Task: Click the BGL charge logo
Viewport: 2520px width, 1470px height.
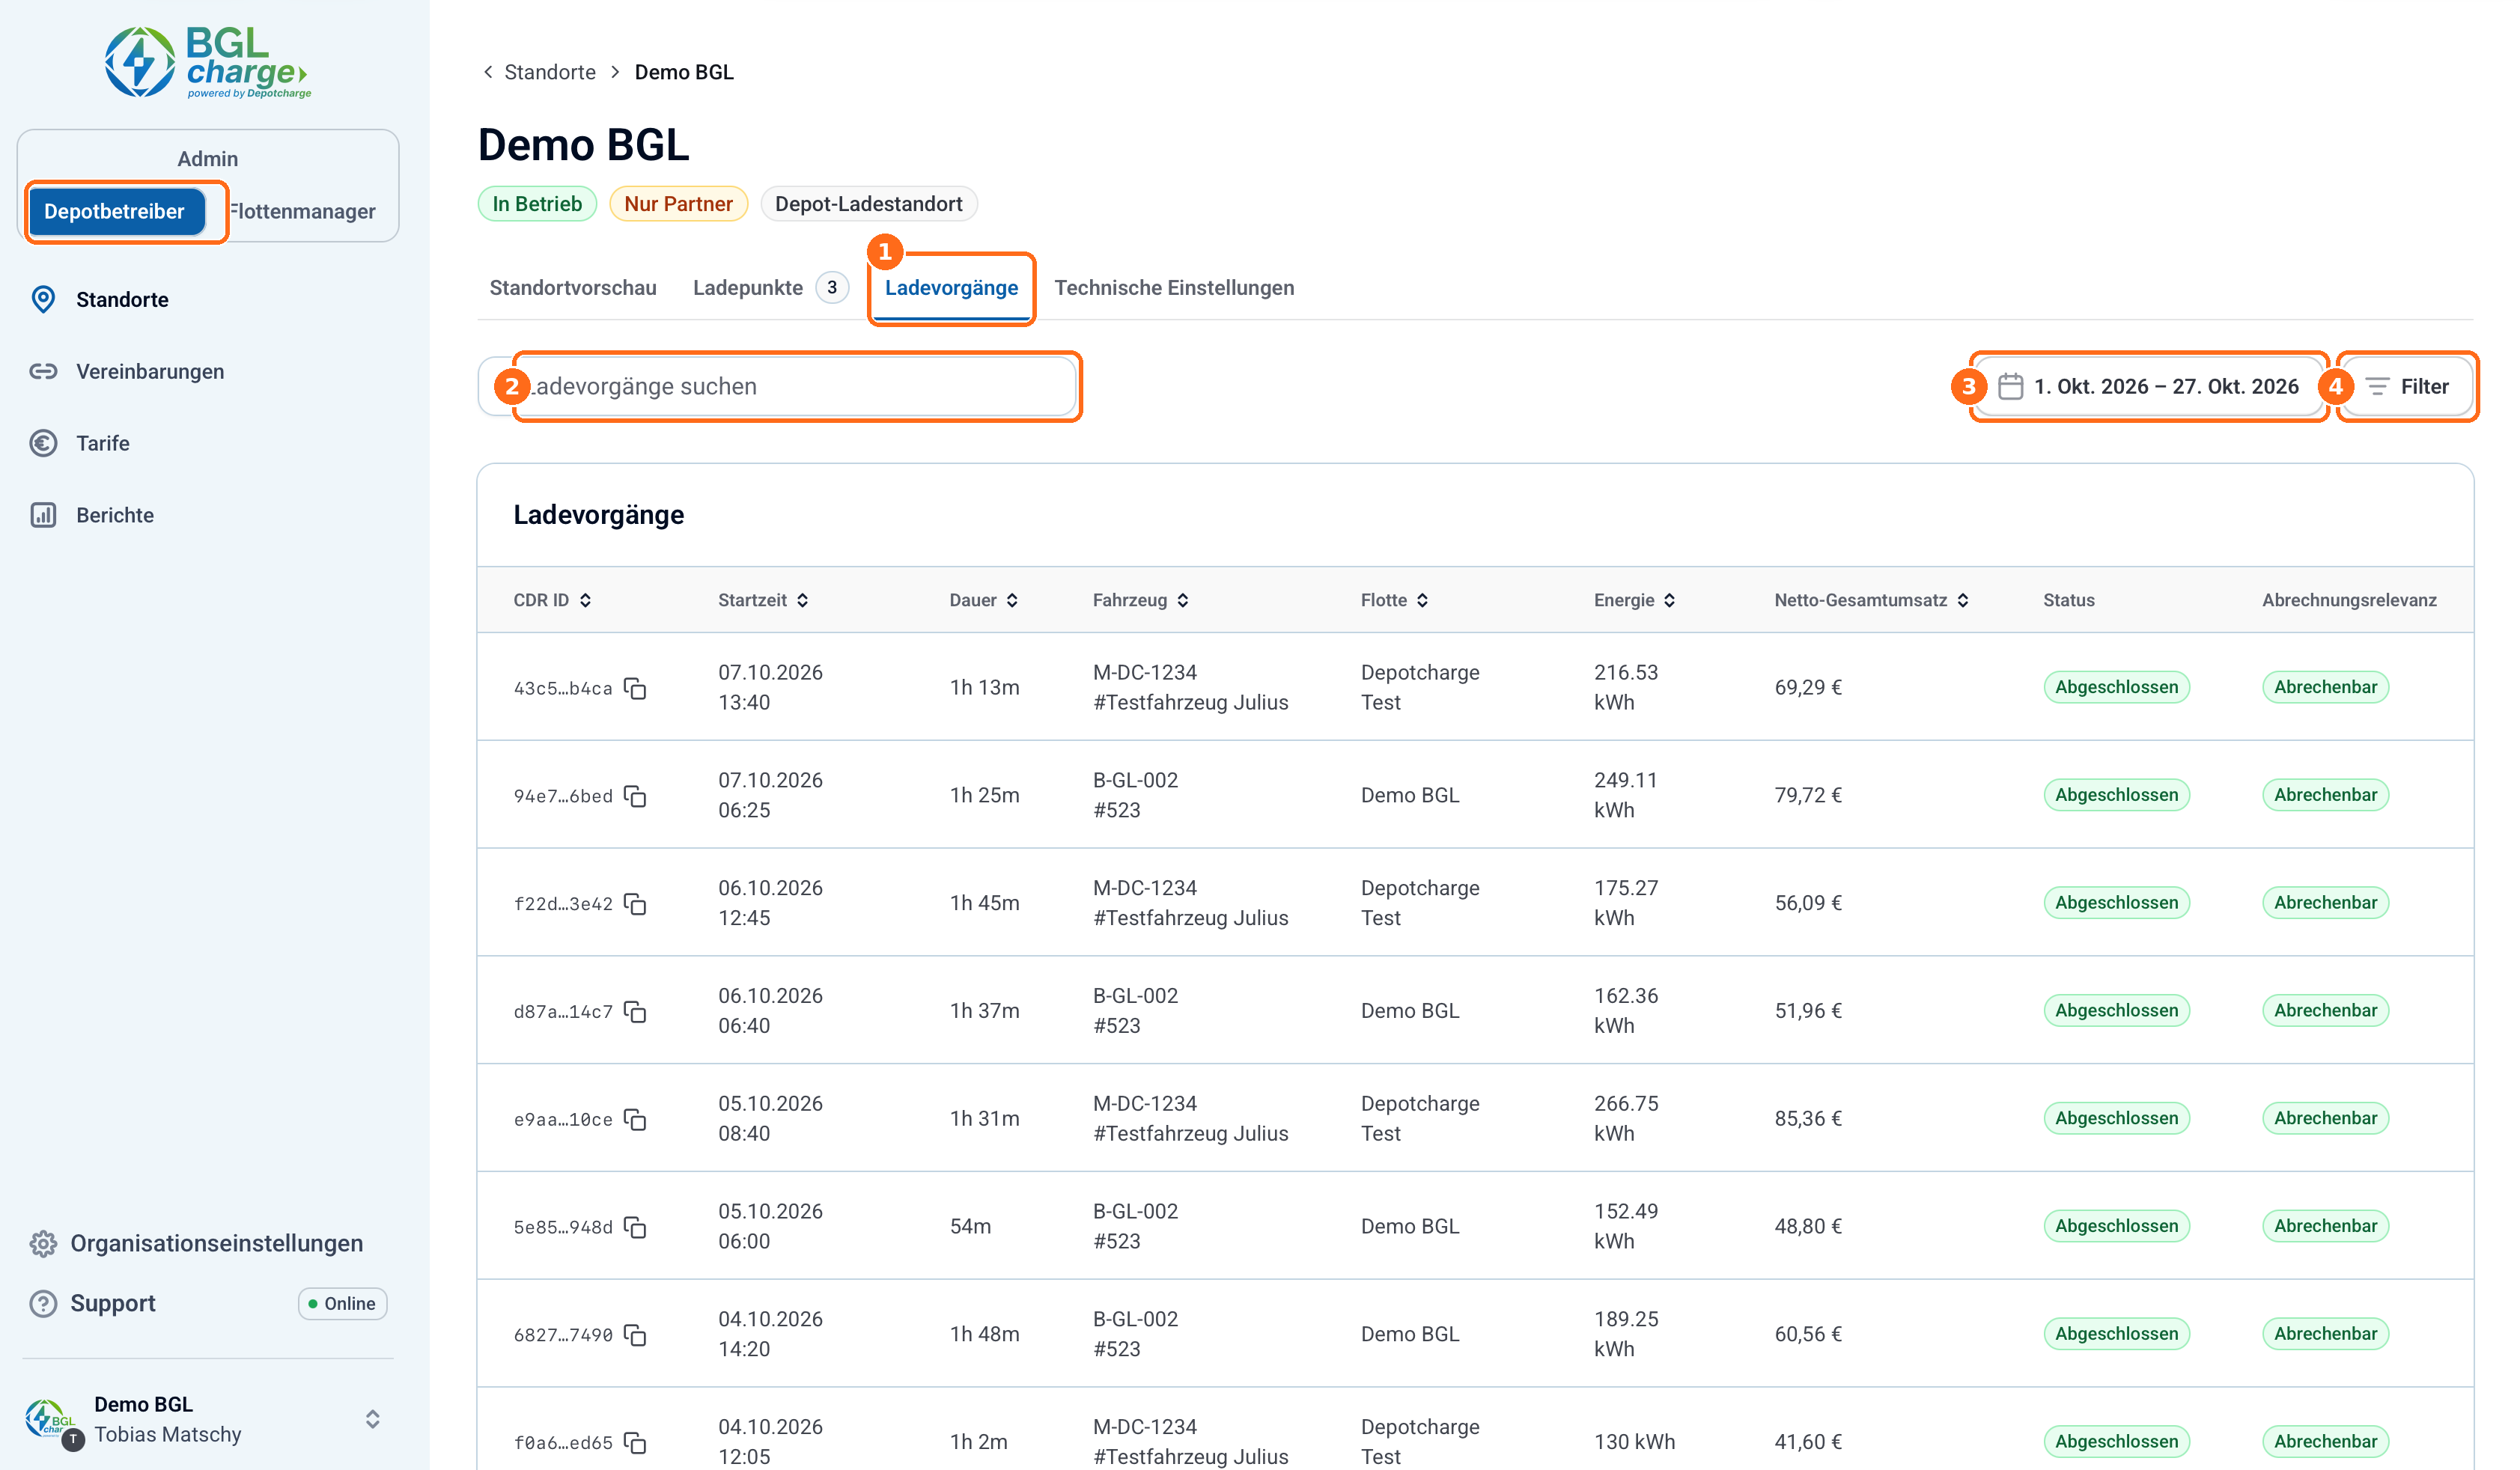Action: [208, 62]
